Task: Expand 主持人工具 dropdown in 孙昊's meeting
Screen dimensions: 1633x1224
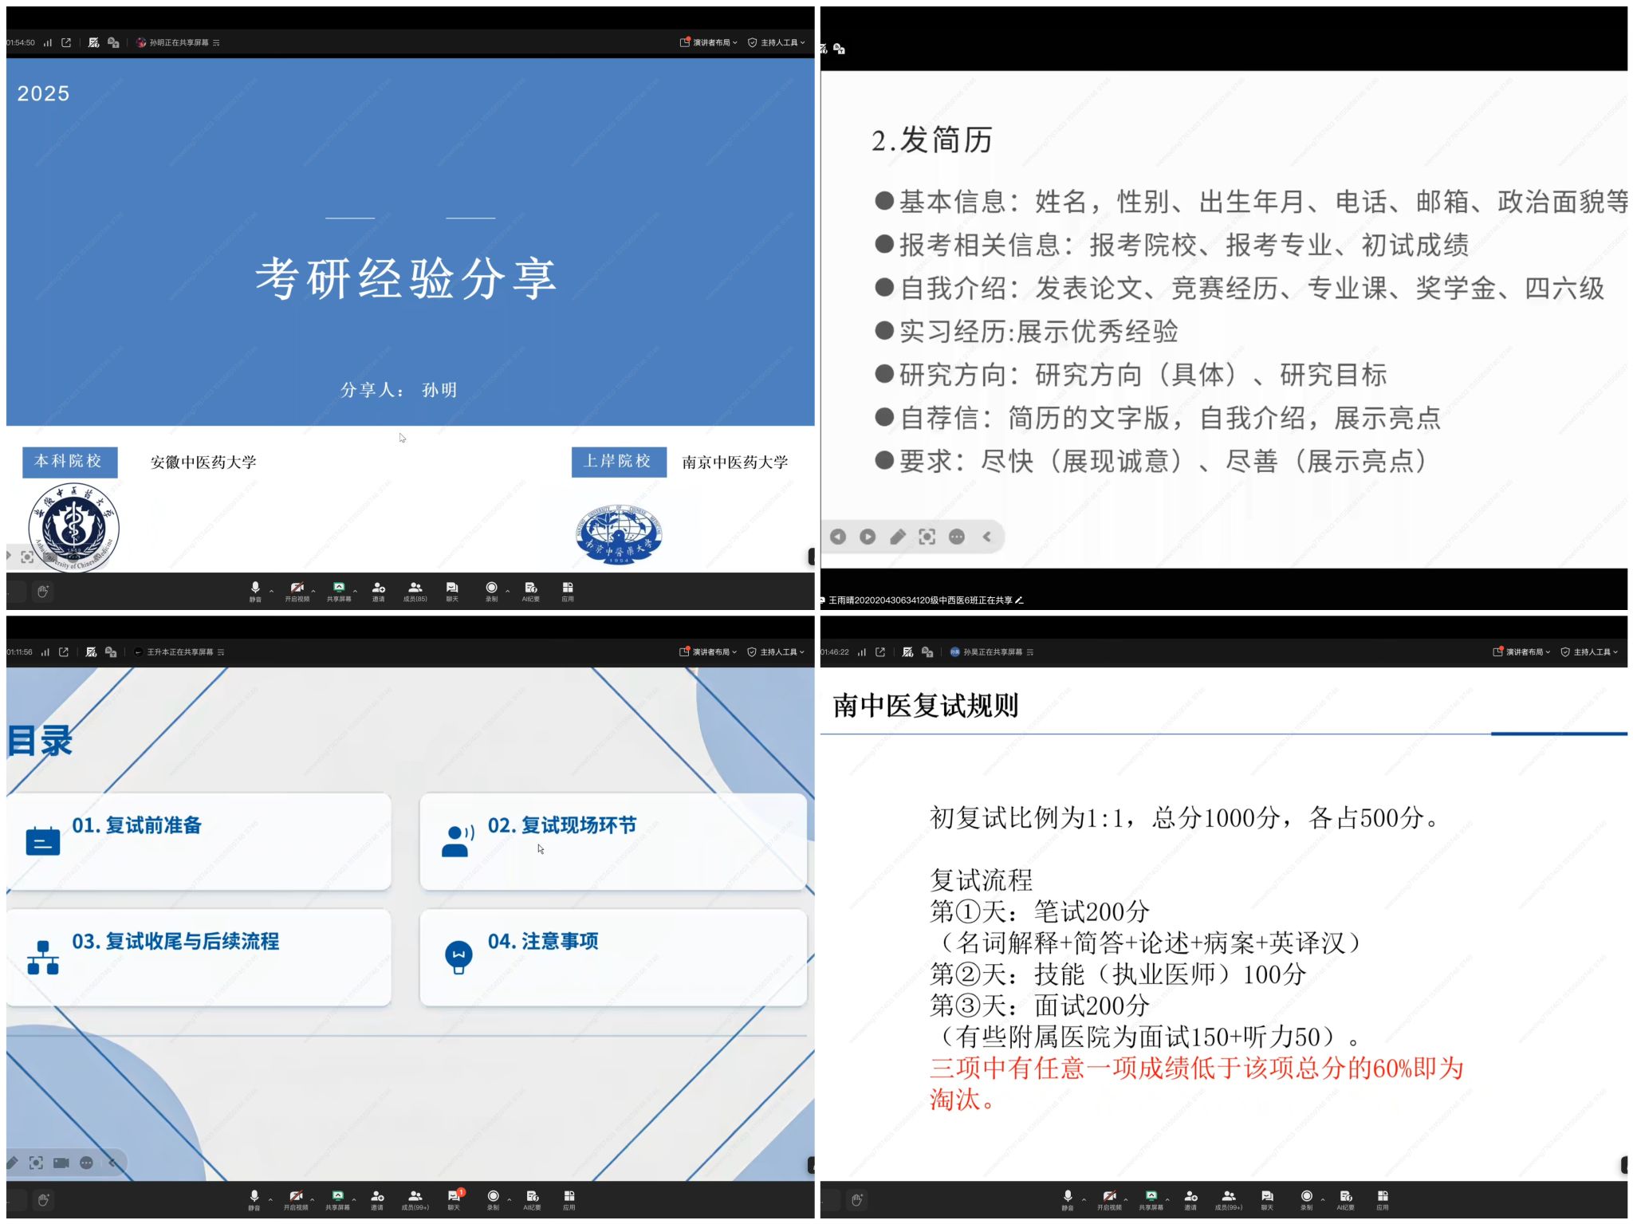Action: [x=1592, y=651]
